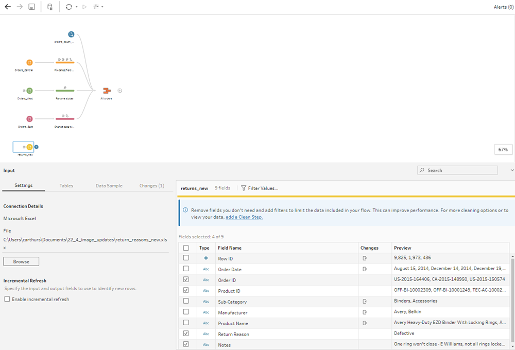Switch to the Data Sample tab

(x=109, y=186)
